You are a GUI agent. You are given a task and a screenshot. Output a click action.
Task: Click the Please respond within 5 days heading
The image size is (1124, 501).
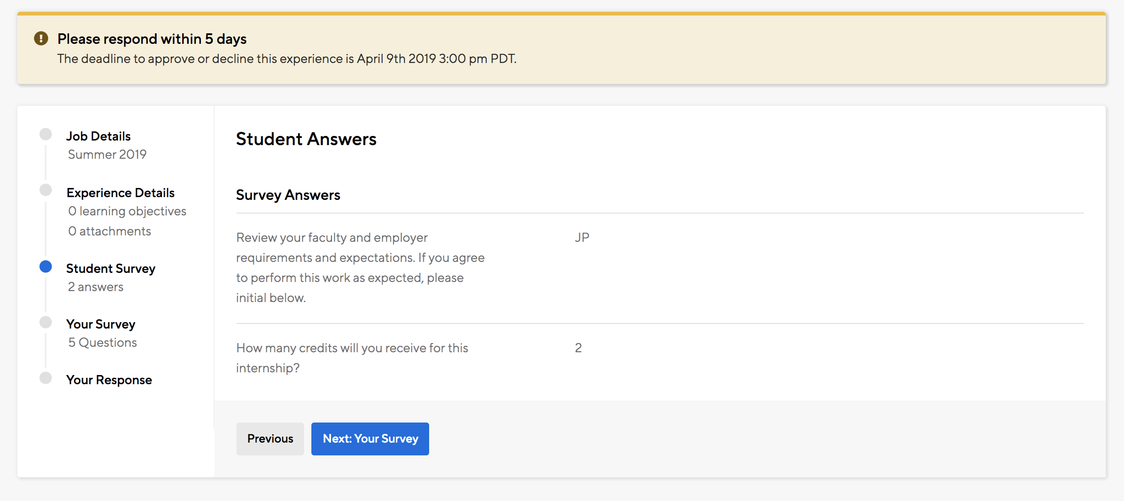click(x=152, y=39)
